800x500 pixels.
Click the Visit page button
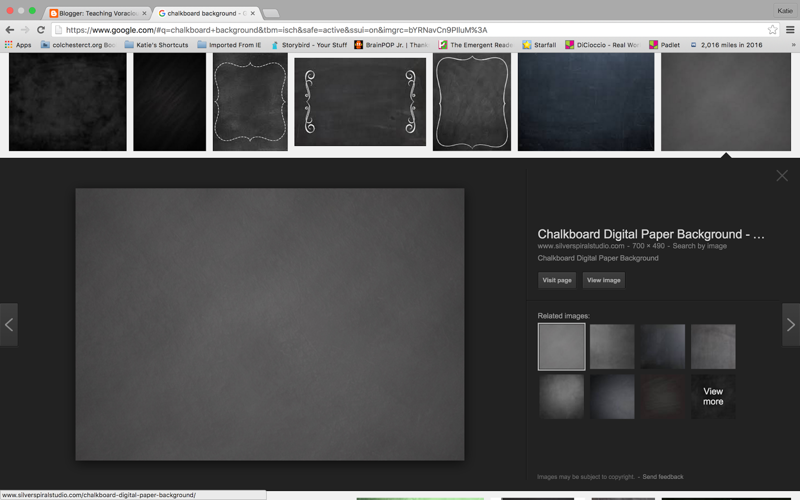556,280
